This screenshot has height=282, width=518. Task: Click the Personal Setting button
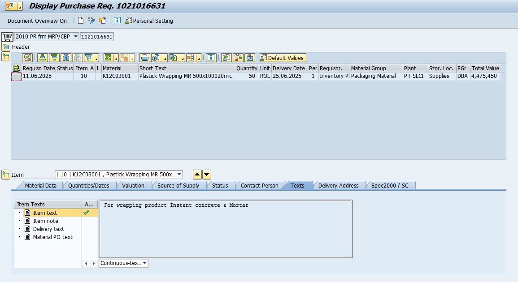point(149,21)
